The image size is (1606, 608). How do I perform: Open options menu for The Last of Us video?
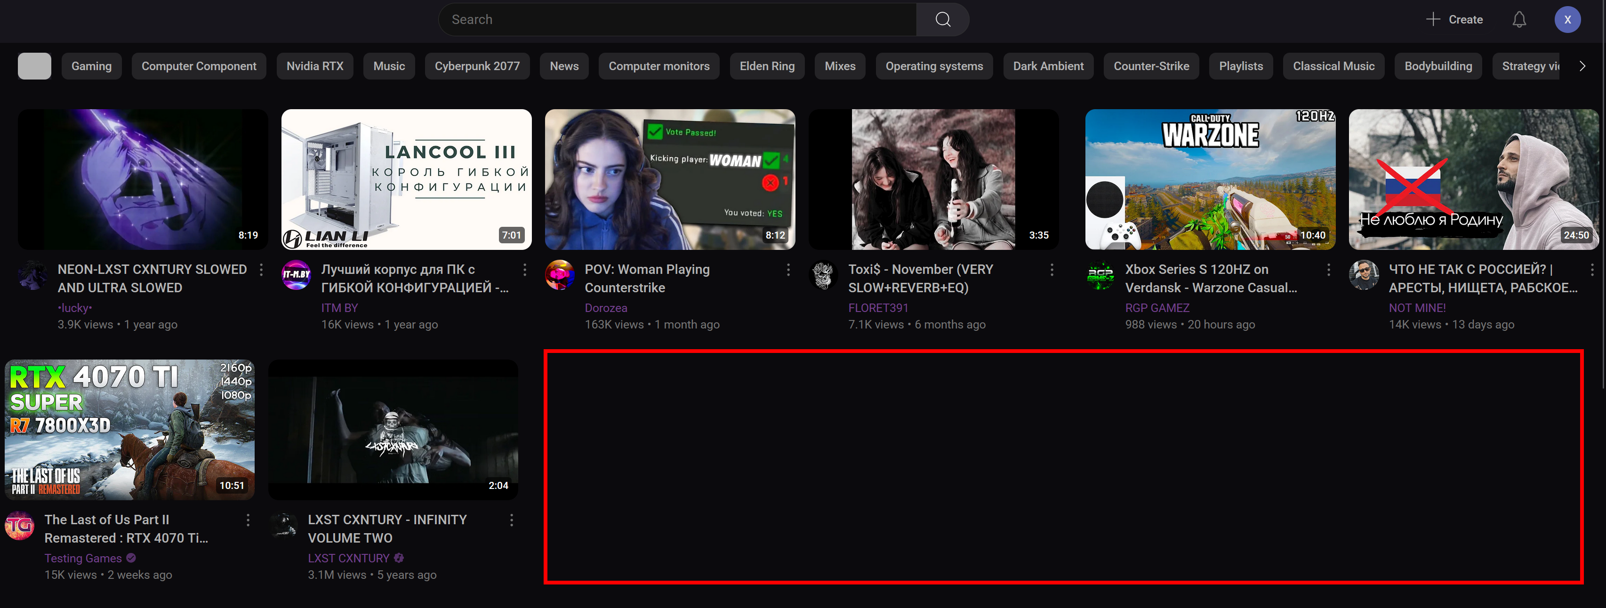point(248,520)
